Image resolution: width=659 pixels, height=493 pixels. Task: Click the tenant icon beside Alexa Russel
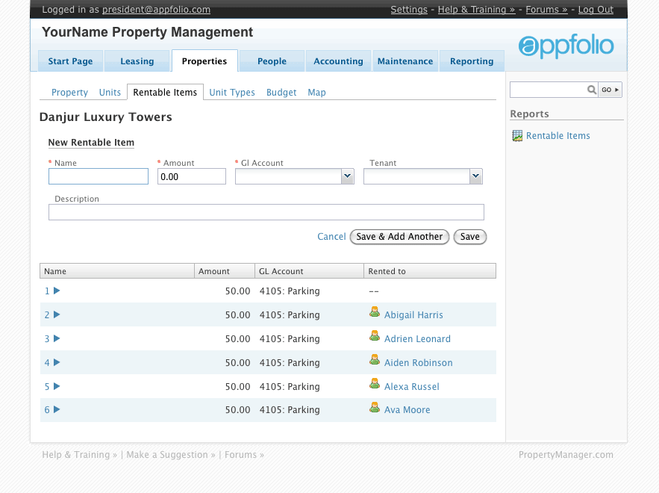point(375,384)
